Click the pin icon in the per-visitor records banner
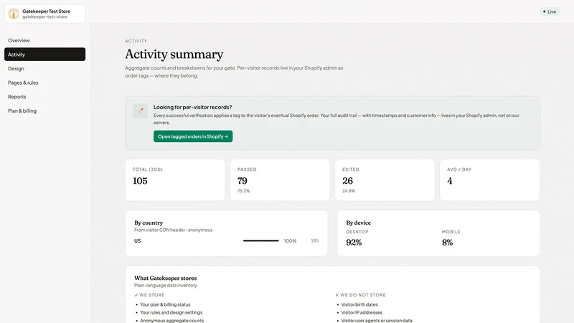The height and width of the screenshot is (323, 574). pos(140,111)
